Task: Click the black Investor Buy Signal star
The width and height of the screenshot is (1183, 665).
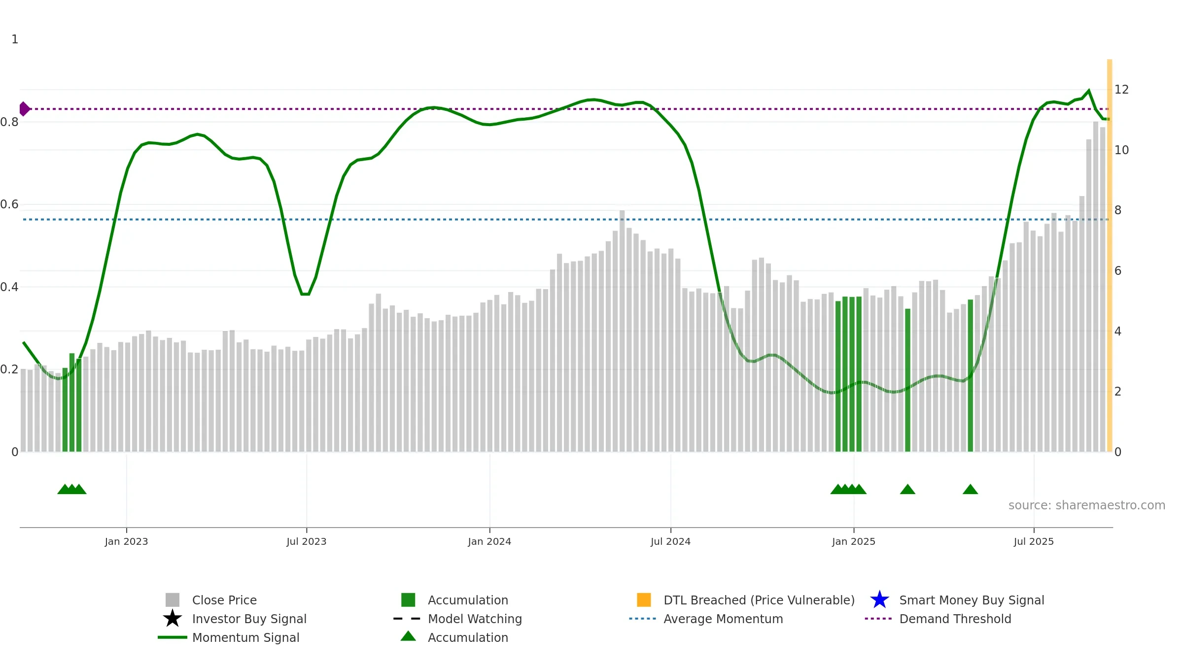Action: 172,618
